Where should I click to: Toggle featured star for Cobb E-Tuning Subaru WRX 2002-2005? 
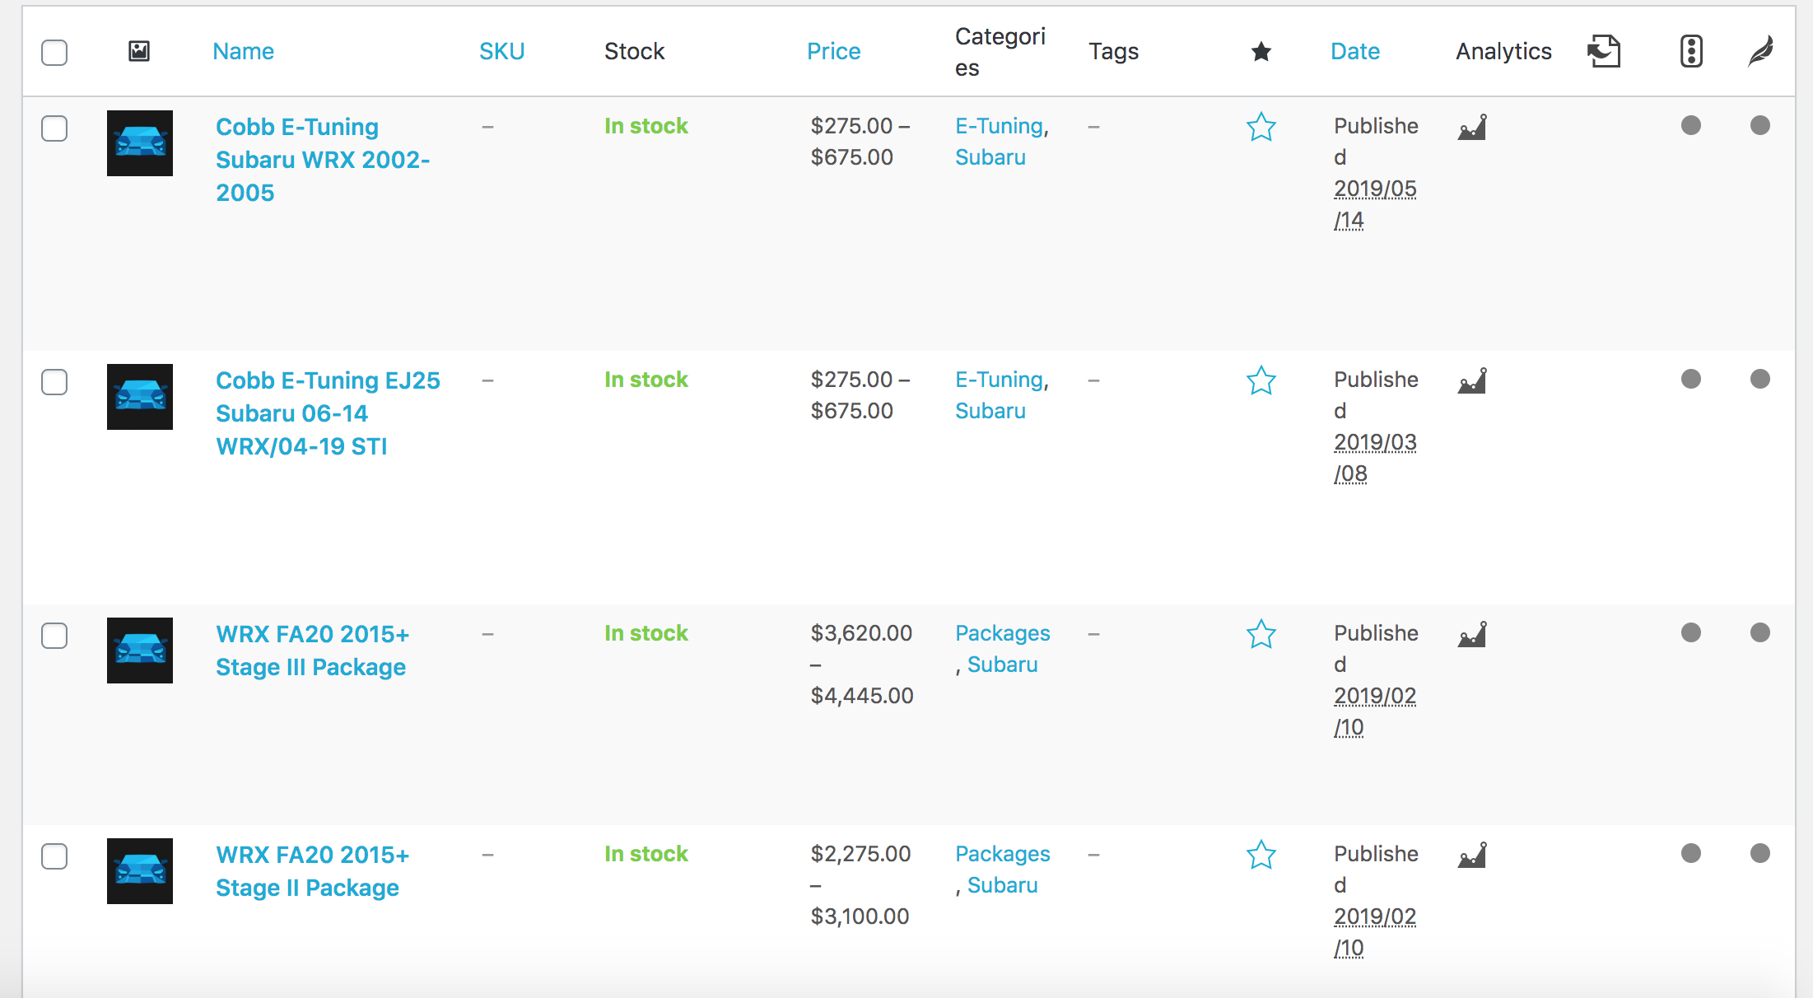[x=1261, y=127]
